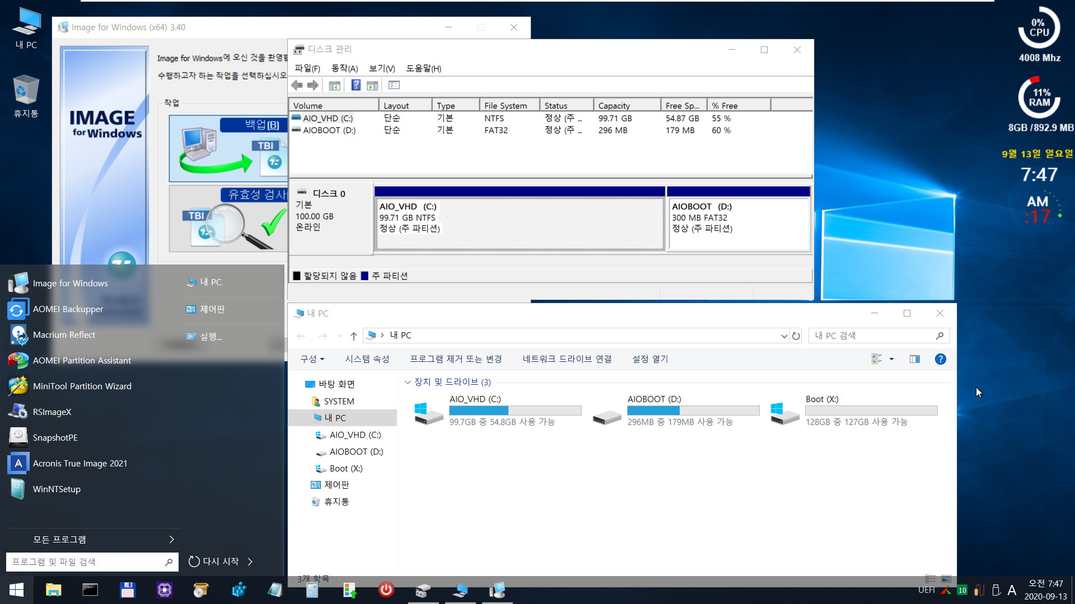Expand 모든 프로그램 list
The image size is (1075, 604).
pos(92,539)
